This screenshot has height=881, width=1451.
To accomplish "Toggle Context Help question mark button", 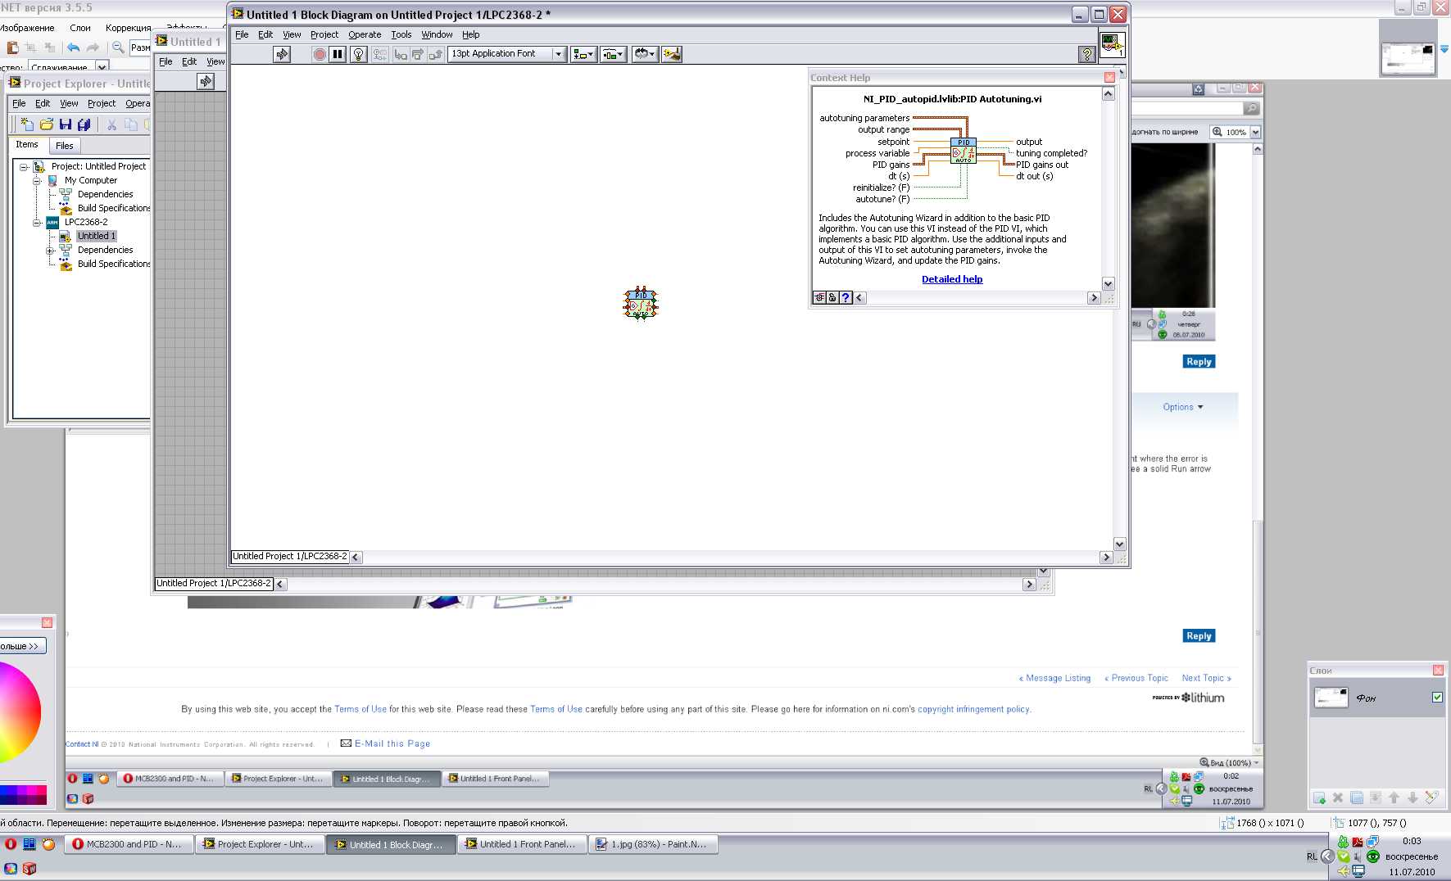I will 1087,54.
